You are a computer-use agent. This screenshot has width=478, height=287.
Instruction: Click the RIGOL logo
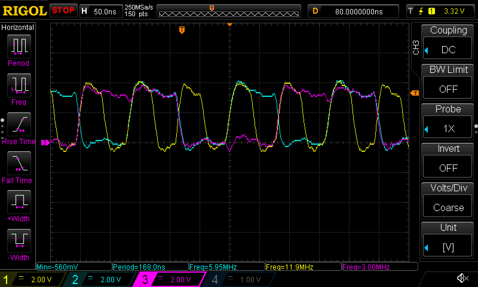pos(24,11)
